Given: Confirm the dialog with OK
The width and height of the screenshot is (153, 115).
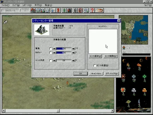Looking at the screenshot, I should click(x=81, y=74).
